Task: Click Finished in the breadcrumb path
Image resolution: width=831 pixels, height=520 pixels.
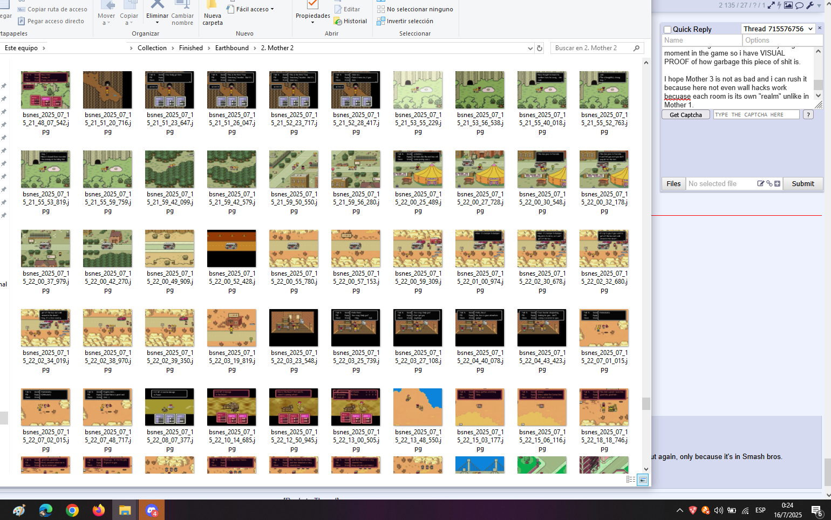Action: [190, 48]
